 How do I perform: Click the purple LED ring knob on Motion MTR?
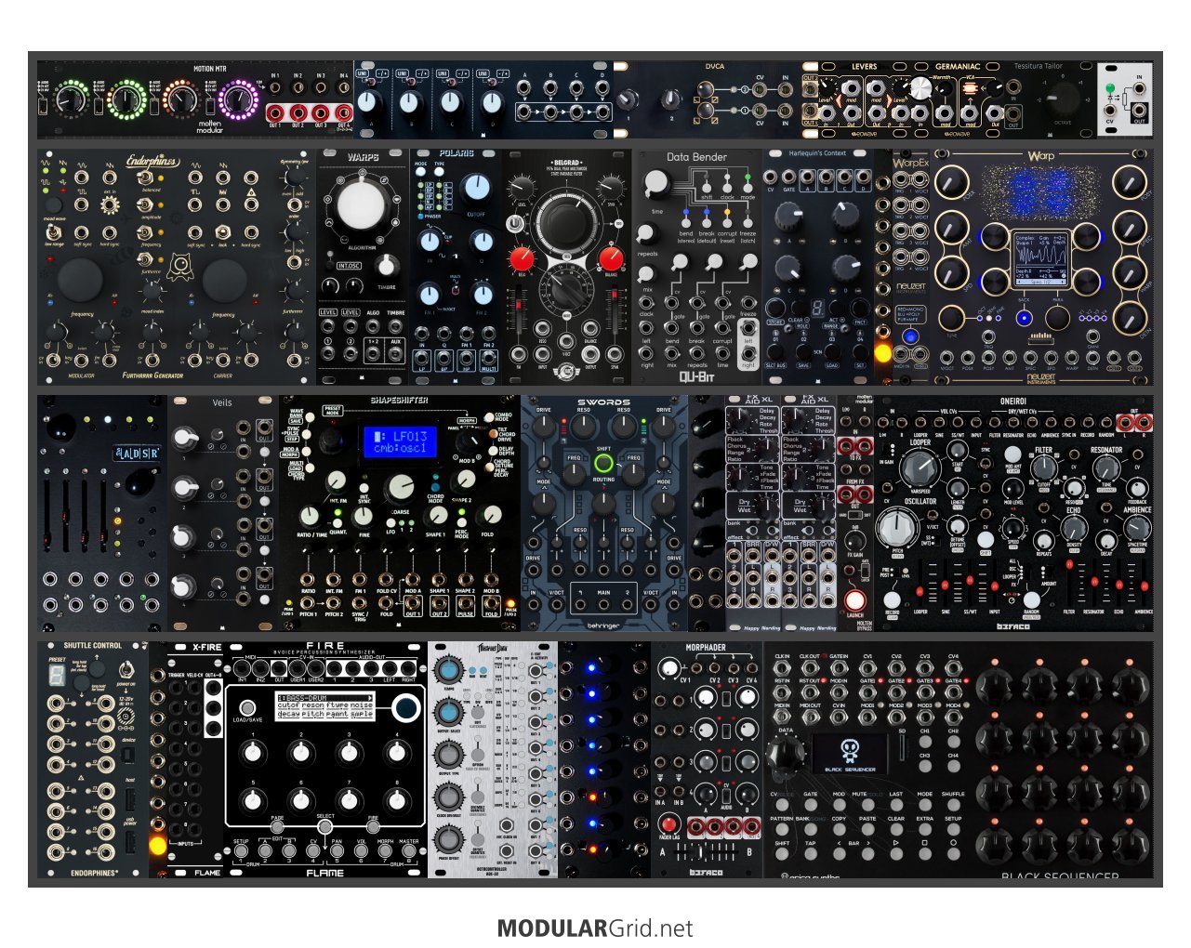click(x=238, y=99)
